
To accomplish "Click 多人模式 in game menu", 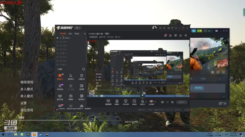I will click(27, 89).
